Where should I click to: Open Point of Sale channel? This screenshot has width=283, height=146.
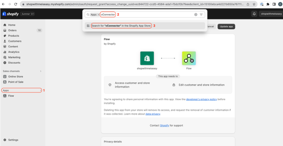pyautogui.click(x=16, y=82)
